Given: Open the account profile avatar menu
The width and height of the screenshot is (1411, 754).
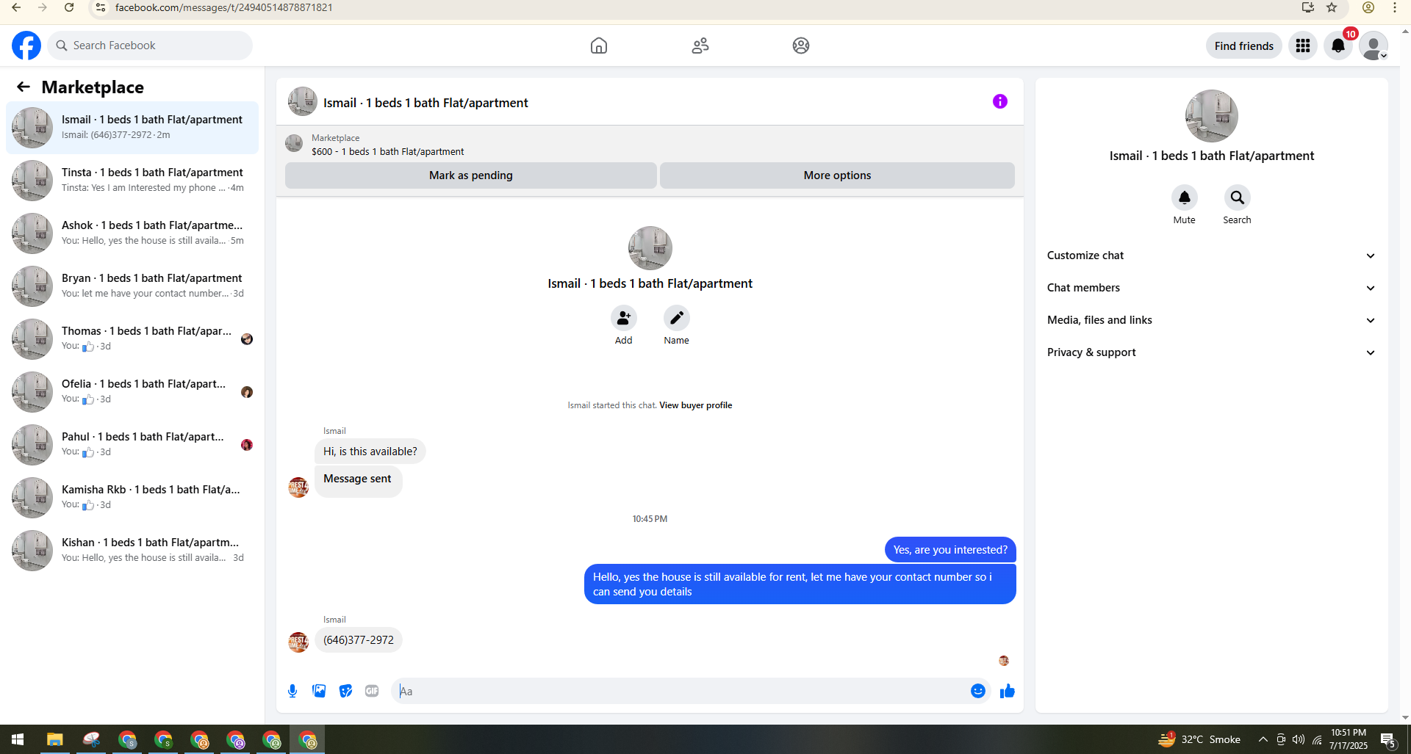Looking at the screenshot, I should pos(1374,46).
